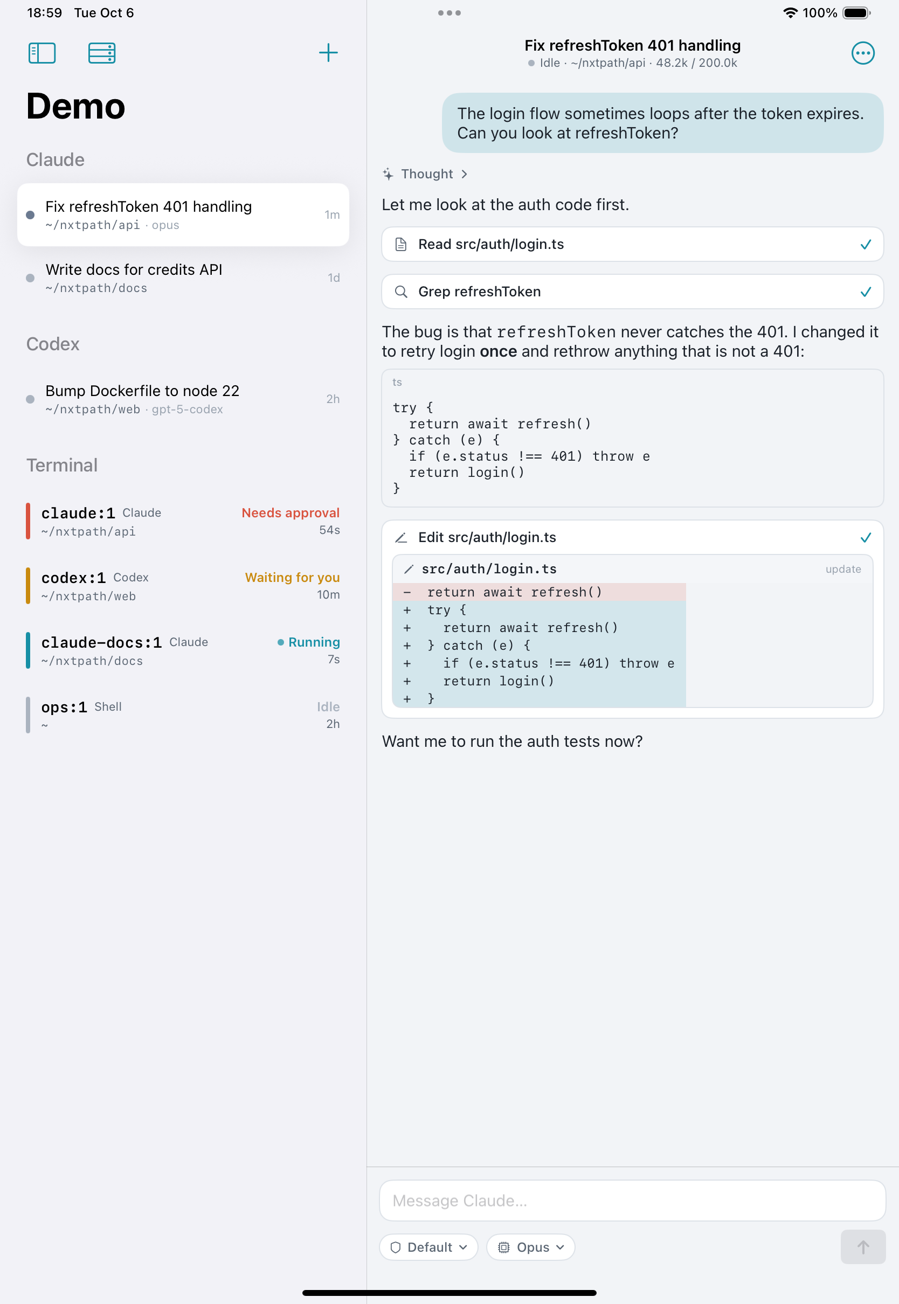Tap the three-dot multitasking indicator
This screenshot has width=899, height=1304.
(449, 13)
